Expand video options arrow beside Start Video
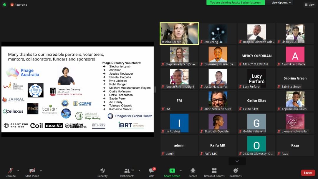318x179 pixels. (x=41, y=171)
